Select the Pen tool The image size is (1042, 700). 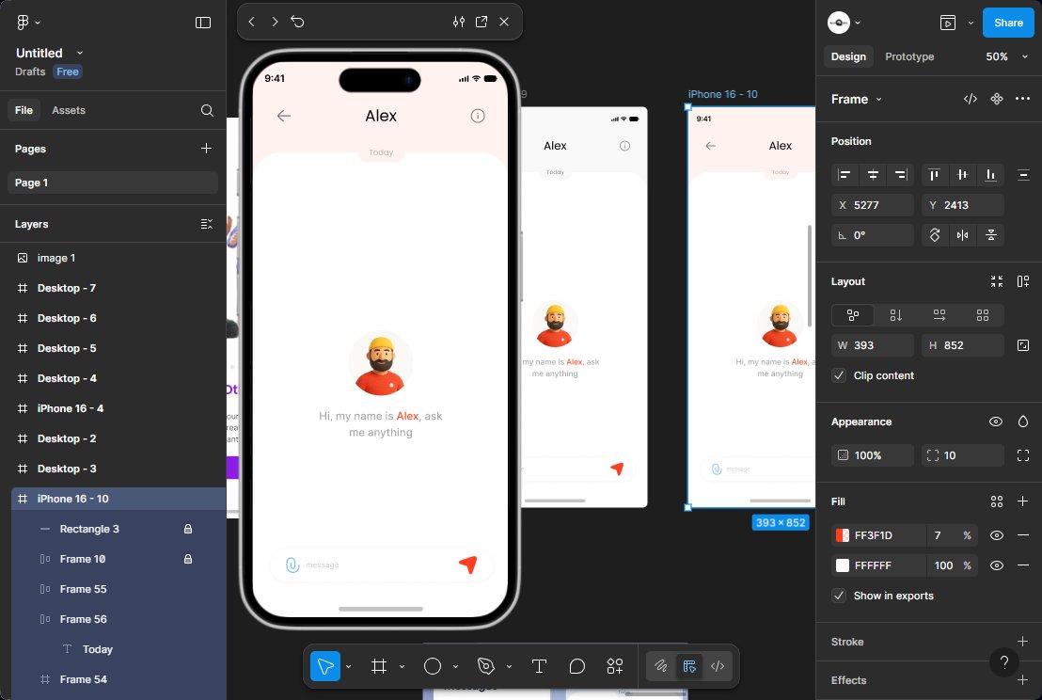(x=486, y=666)
